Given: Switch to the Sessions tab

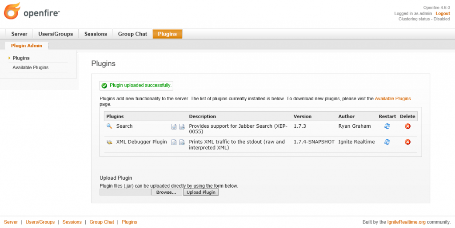Looking at the screenshot, I should [96, 34].
